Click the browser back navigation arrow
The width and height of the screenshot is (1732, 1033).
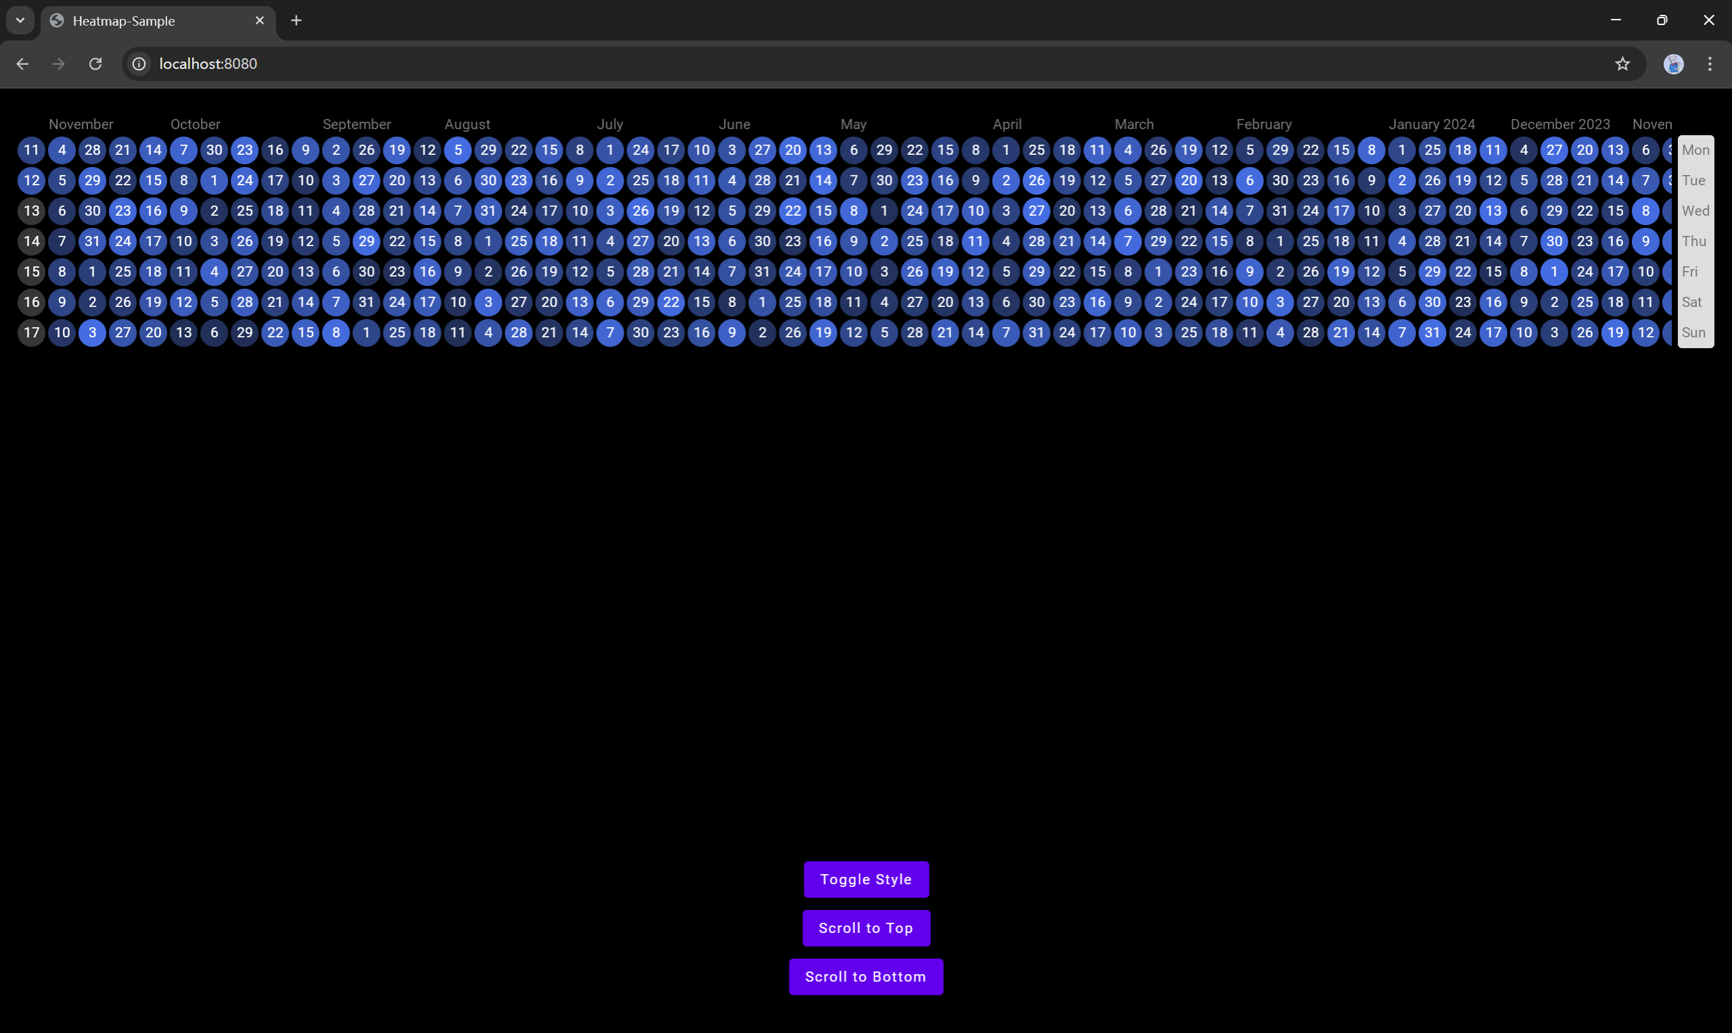coord(22,64)
